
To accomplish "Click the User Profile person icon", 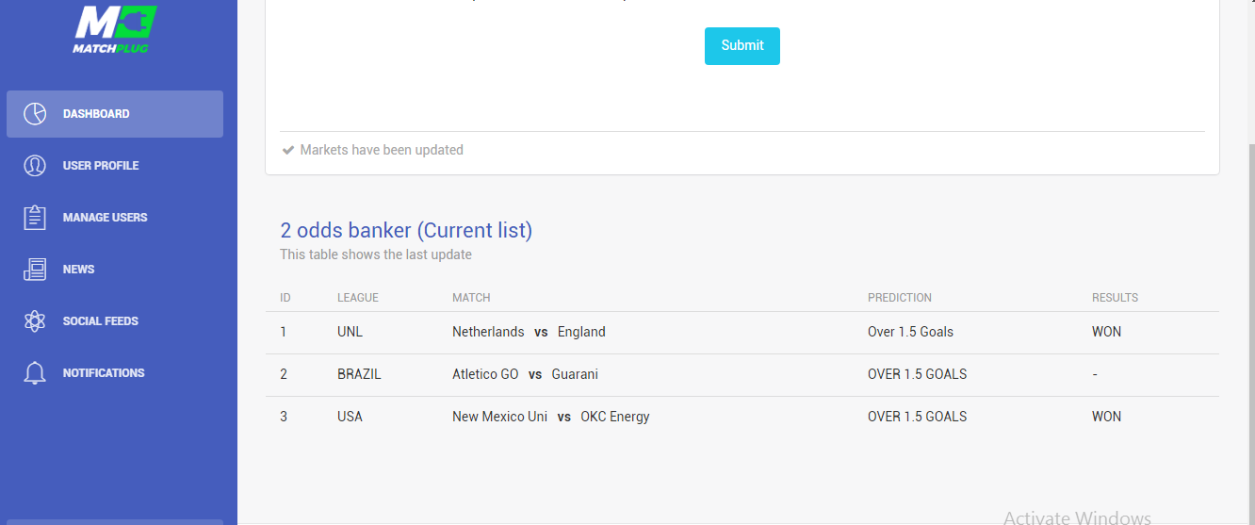I will 35,166.
